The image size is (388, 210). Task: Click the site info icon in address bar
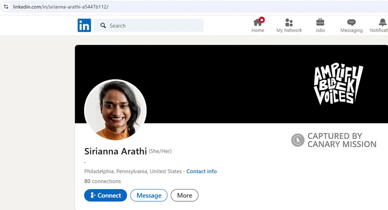click(6, 7)
